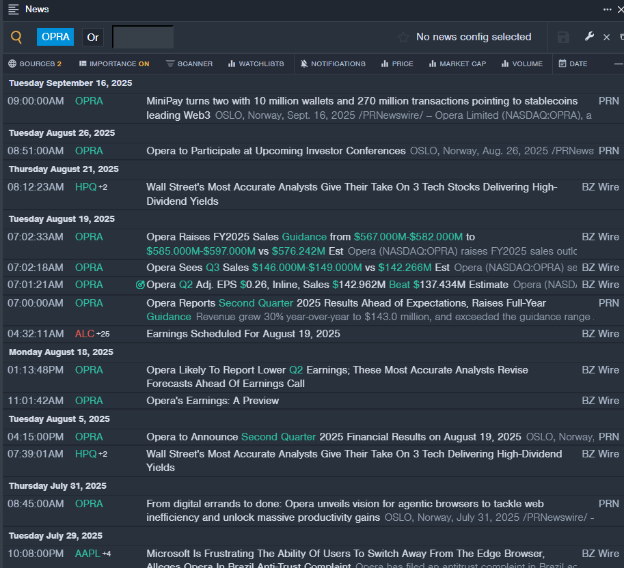Open the MiniPay turns two news headline
624x568 pixels.
click(362, 101)
